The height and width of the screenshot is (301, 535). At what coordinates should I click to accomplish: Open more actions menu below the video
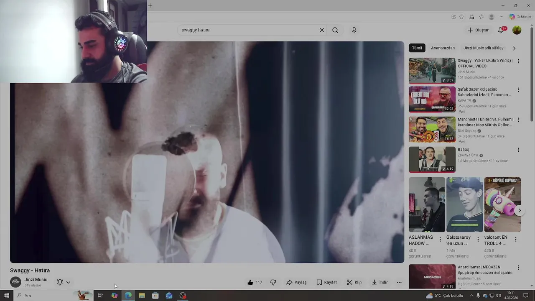[399, 282]
